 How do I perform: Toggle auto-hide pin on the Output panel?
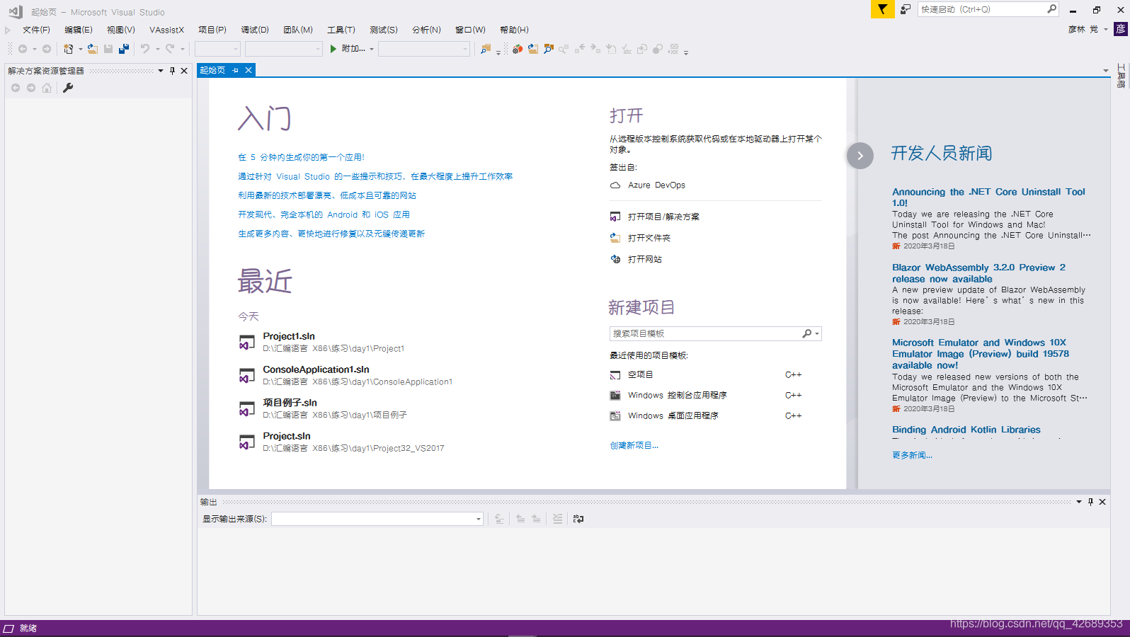1090,502
